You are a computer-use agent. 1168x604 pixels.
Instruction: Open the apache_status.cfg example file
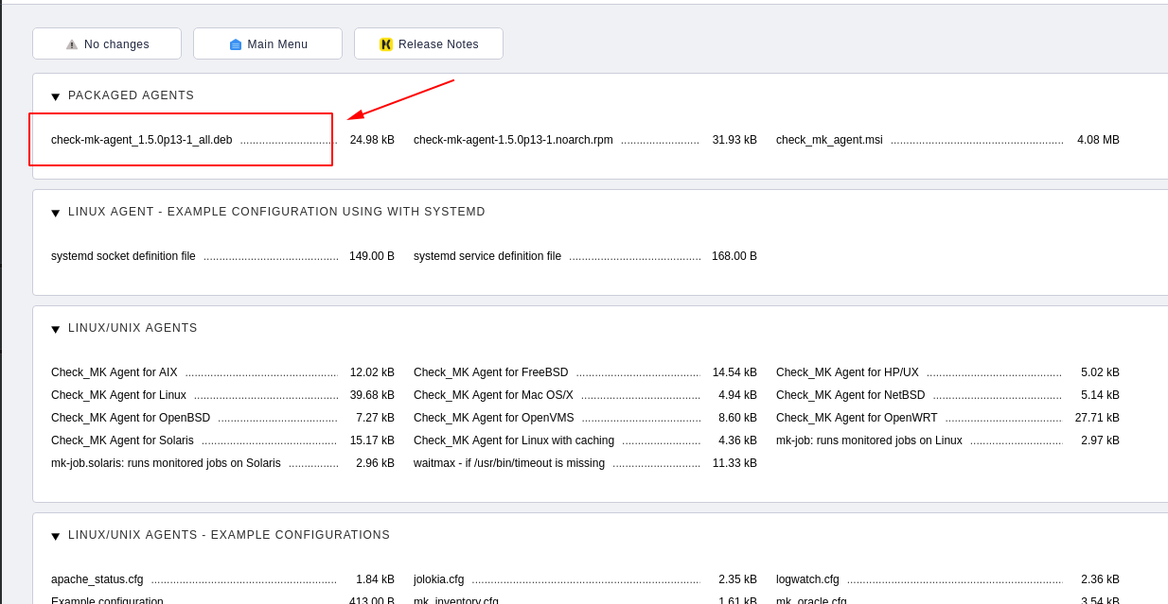click(97, 579)
